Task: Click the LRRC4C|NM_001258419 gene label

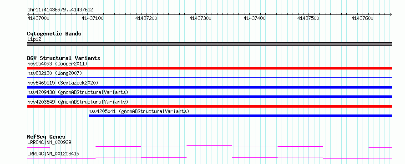Action: (53, 154)
